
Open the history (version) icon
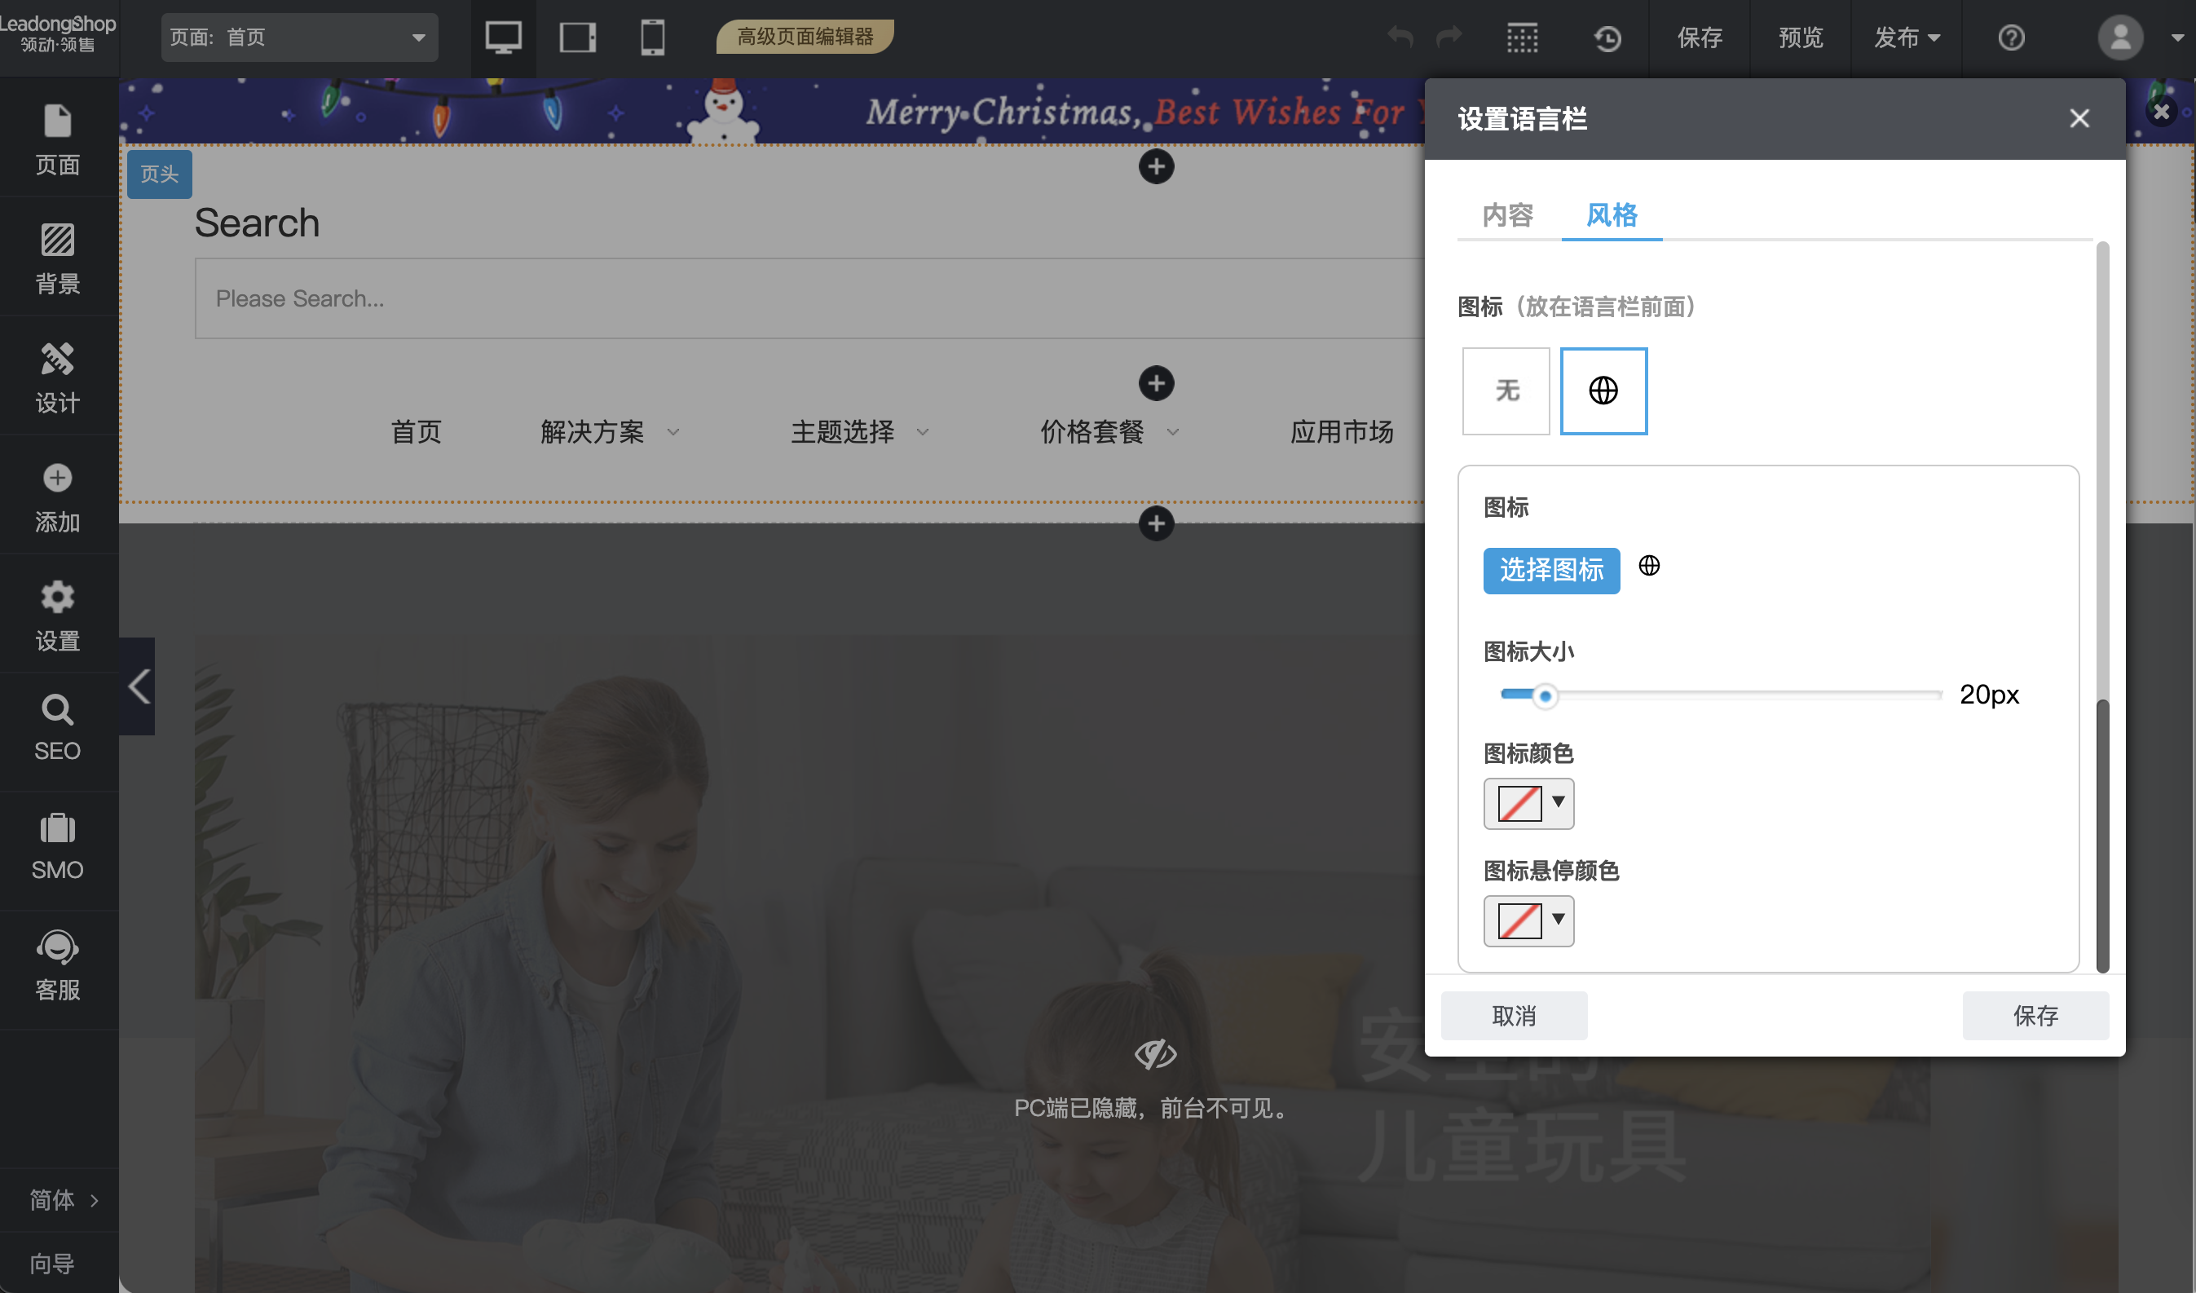tap(1607, 38)
